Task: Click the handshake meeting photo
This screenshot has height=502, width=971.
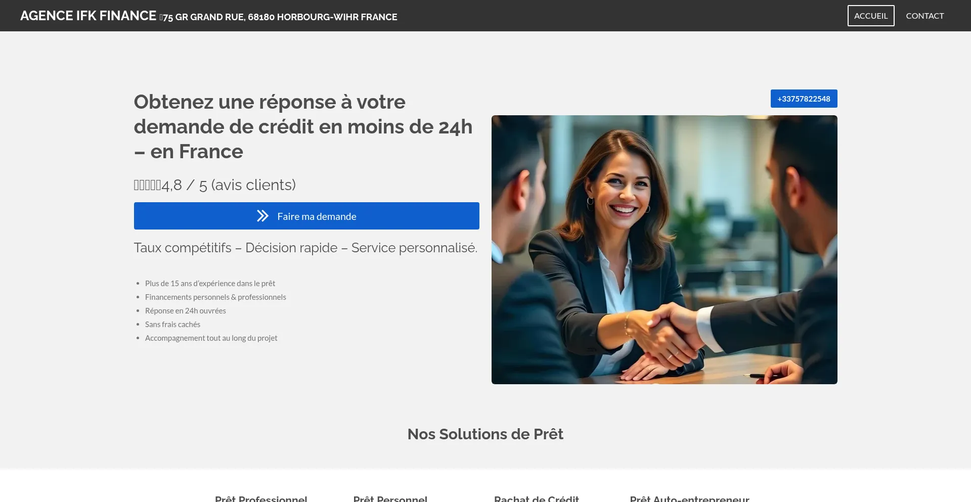Action: [x=664, y=250]
